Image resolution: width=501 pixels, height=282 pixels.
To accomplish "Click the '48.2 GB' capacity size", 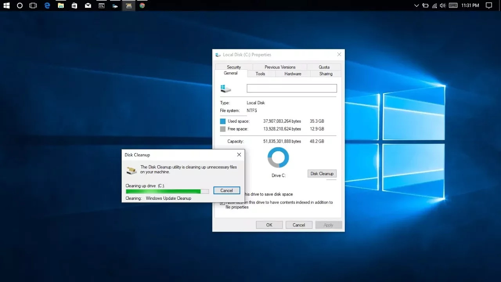I will click(x=317, y=141).
